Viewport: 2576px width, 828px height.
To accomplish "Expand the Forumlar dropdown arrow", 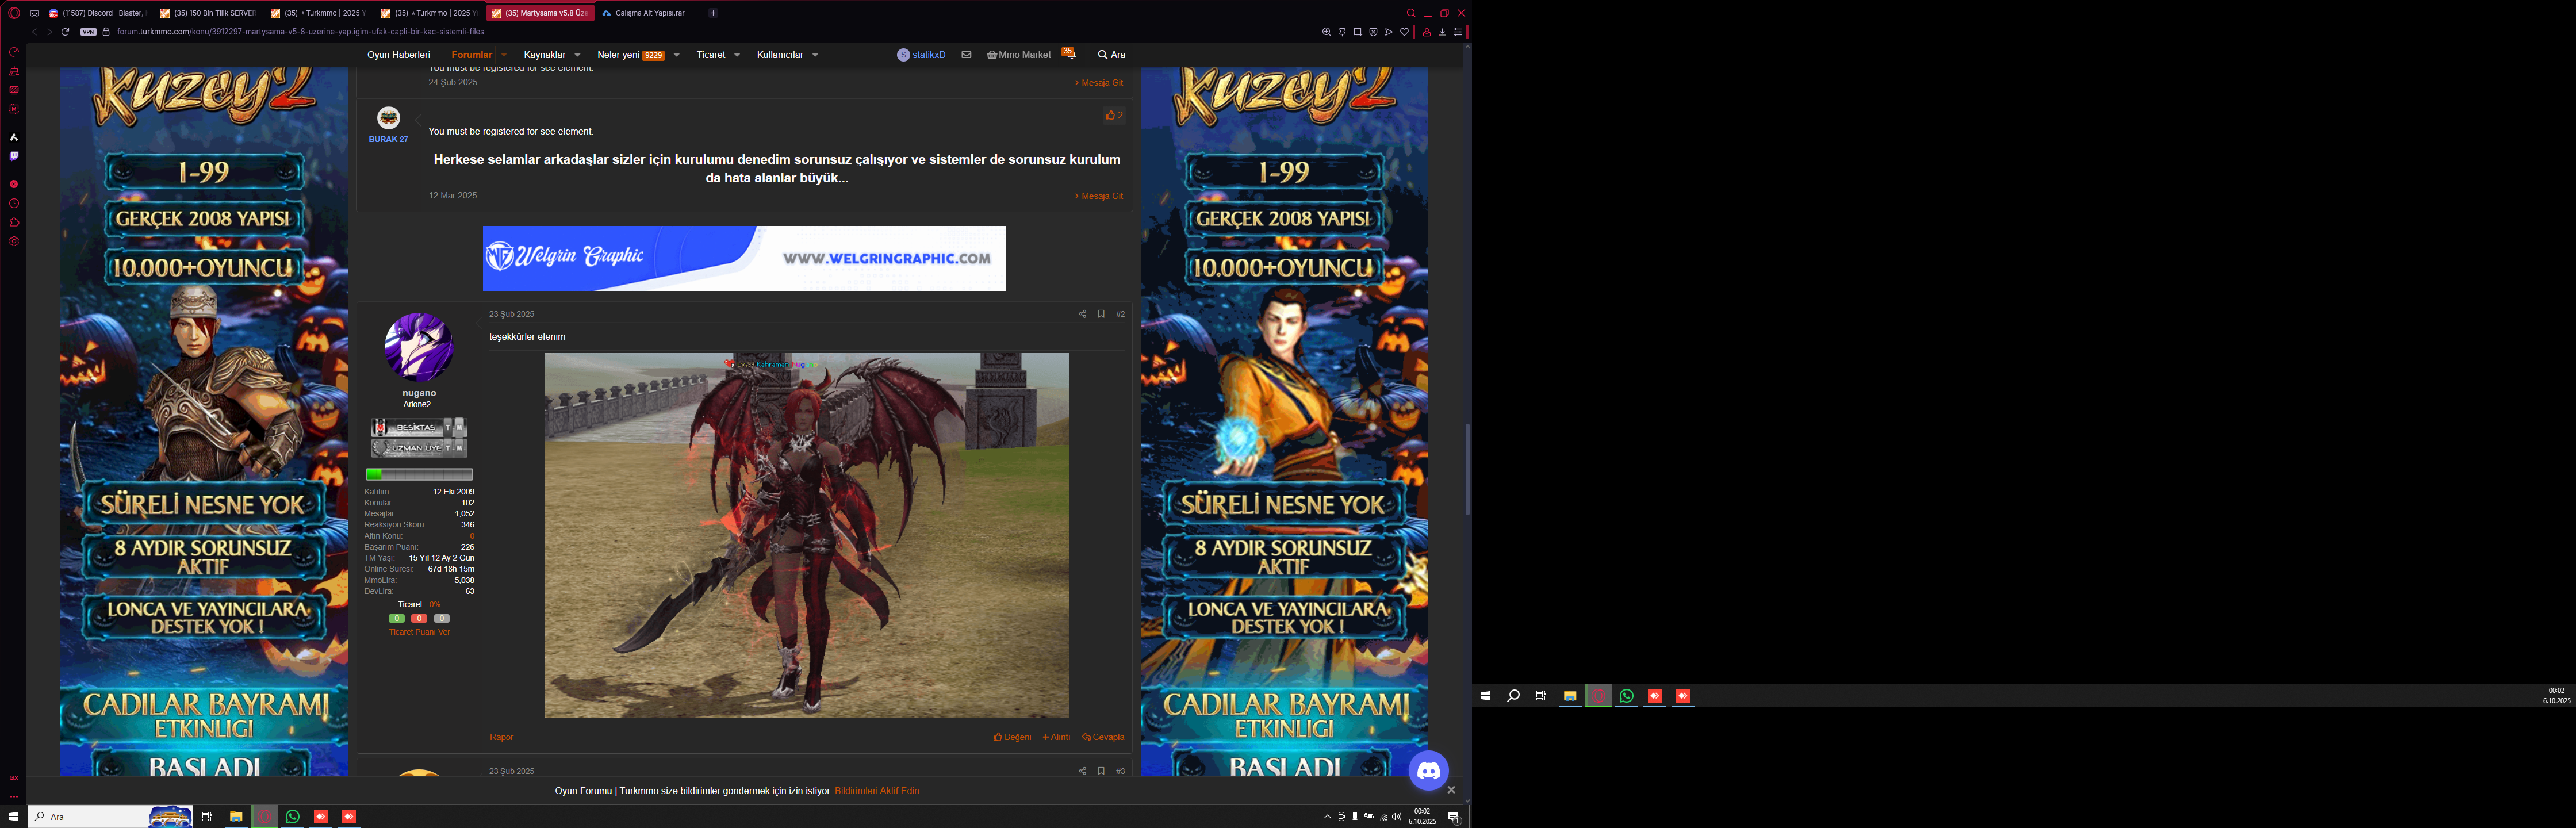I will (x=504, y=55).
